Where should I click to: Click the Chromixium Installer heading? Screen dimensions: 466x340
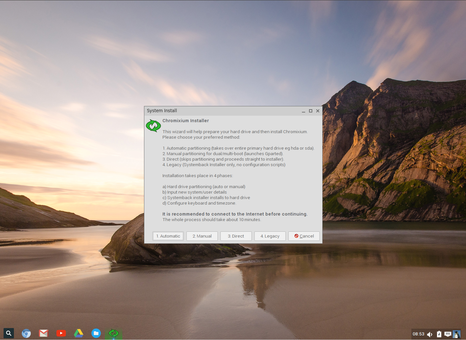(186, 121)
